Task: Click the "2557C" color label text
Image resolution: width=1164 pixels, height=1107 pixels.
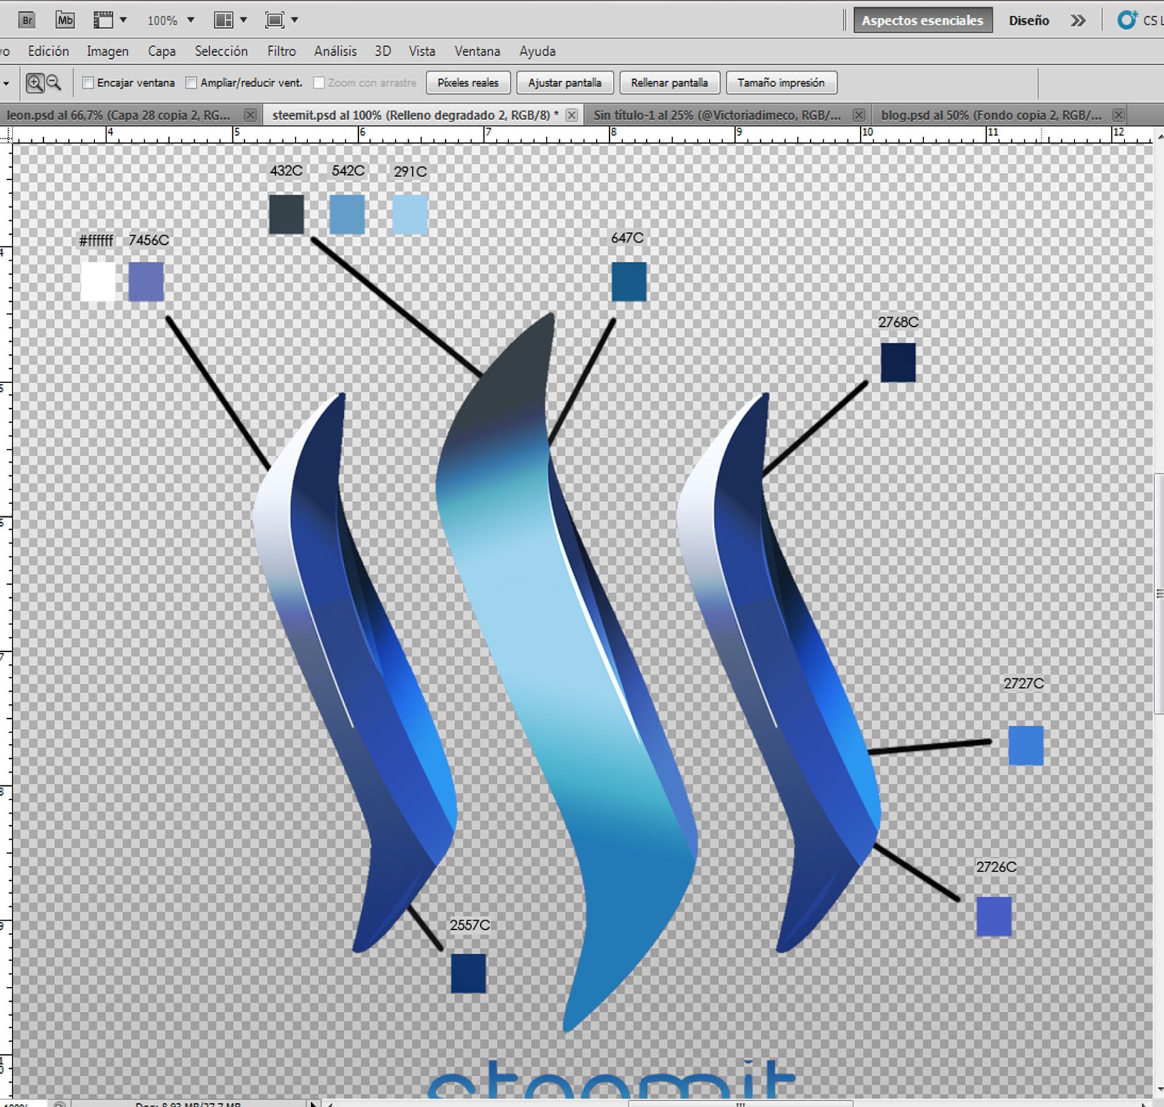Action: [x=470, y=925]
